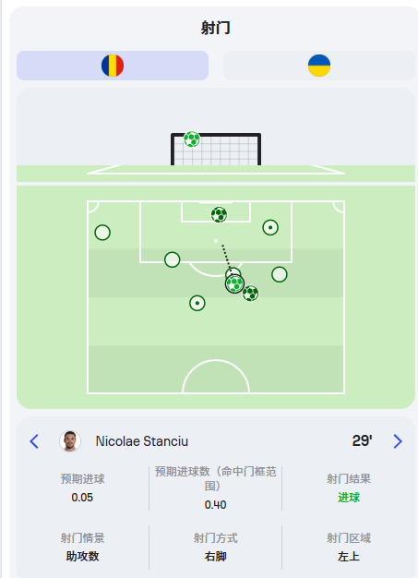Screen dimensions: 418x578
Task: Switch to the Ukraine flag team tab
Action: pos(319,66)
